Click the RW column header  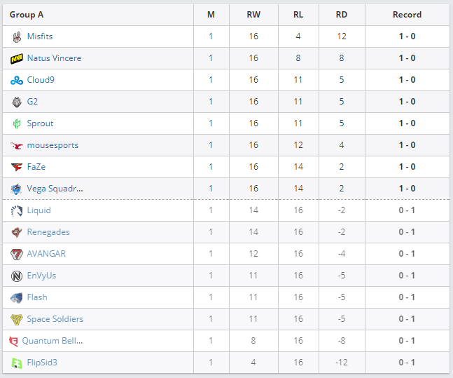pos(253,15)
